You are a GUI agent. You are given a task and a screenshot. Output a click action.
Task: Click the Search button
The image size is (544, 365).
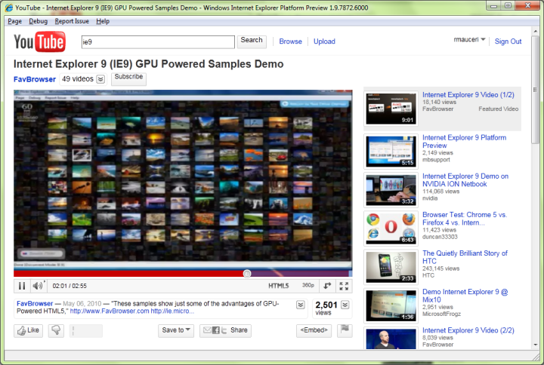(x=252, y=41)
